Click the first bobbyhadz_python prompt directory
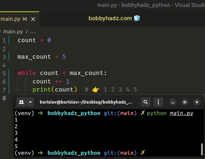This screenshot has width=205, height=159. coord(74,113)
